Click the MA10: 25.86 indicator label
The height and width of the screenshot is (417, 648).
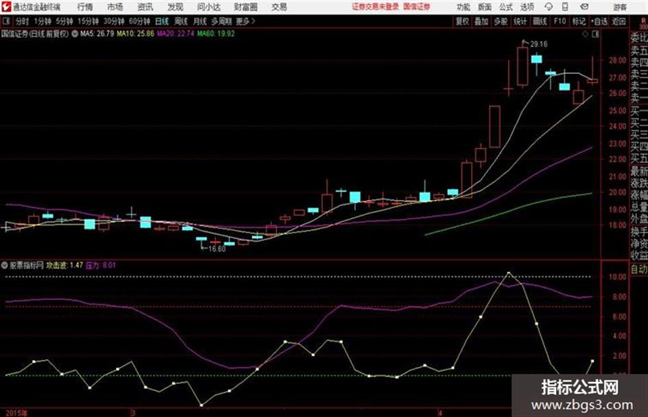(x=136, y=34)
